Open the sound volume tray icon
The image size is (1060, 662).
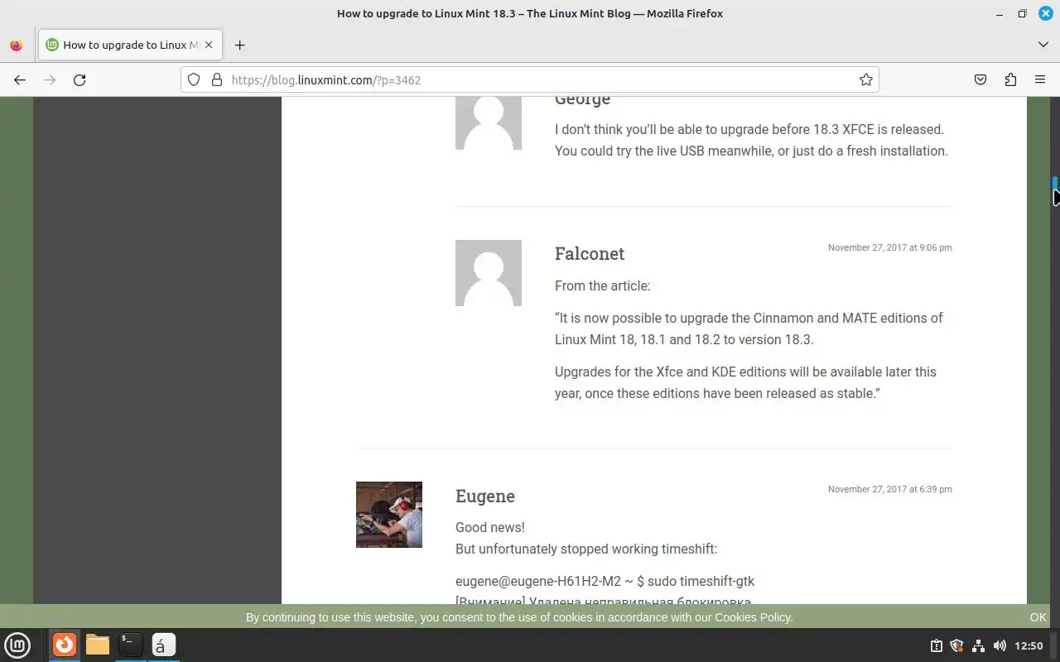(x=1000, y=645)
